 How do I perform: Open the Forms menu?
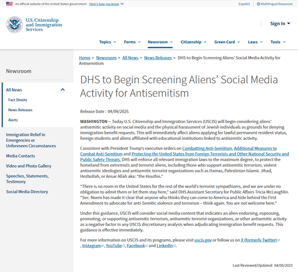point(132,42)
